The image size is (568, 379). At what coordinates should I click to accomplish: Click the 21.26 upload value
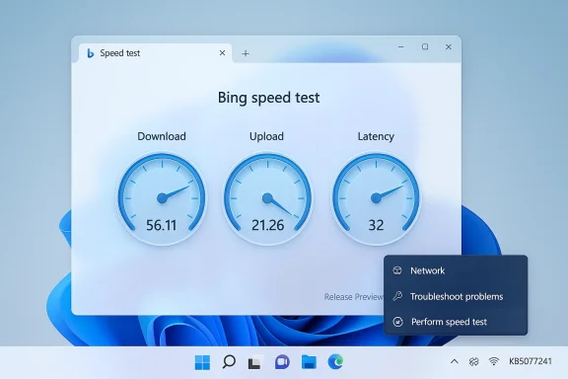click(x=267, y=225)
